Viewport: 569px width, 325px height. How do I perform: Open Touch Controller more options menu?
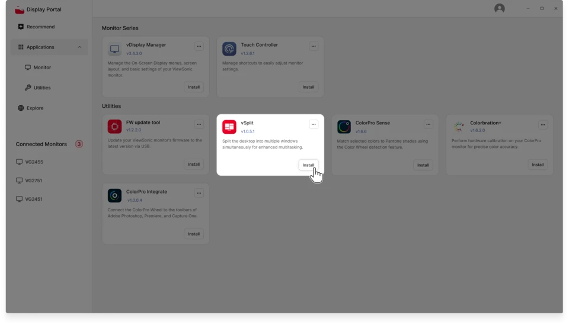click(314, 46)
